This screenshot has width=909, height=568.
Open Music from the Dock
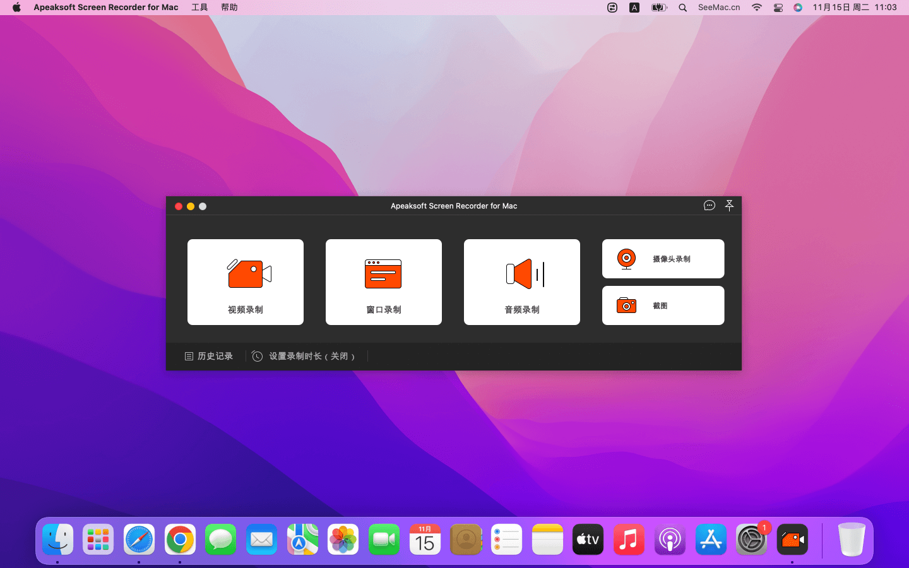pyautogui.click(x=629, y=540)
